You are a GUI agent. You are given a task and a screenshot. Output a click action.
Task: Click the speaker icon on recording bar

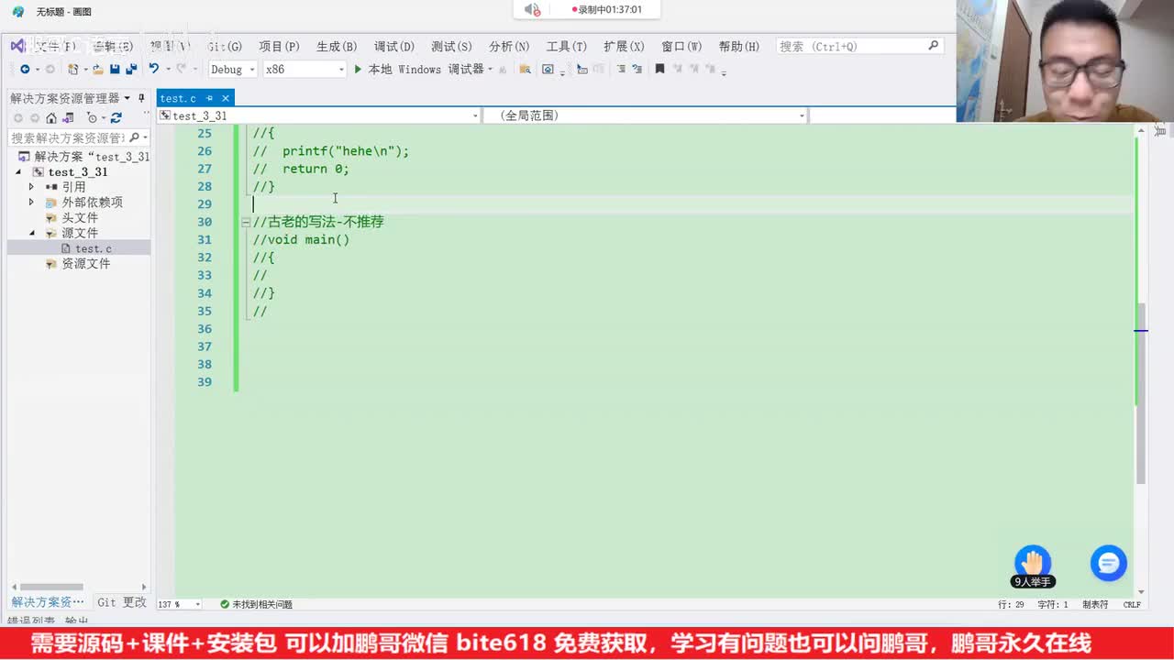click(x=532, y=9)
